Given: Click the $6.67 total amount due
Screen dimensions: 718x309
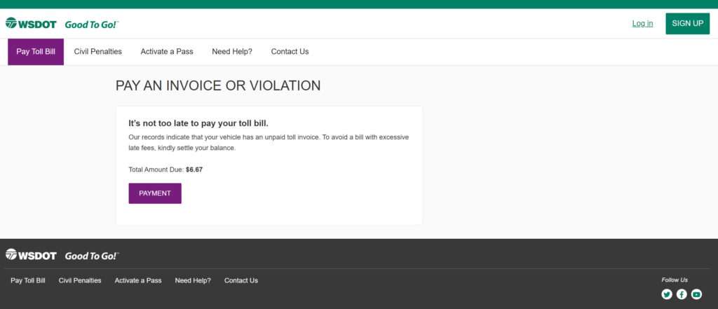Looking at the screenshot, I should click(x=194, y=170).
